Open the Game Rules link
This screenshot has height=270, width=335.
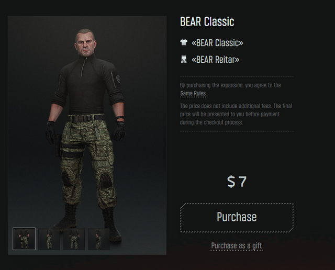193,94
